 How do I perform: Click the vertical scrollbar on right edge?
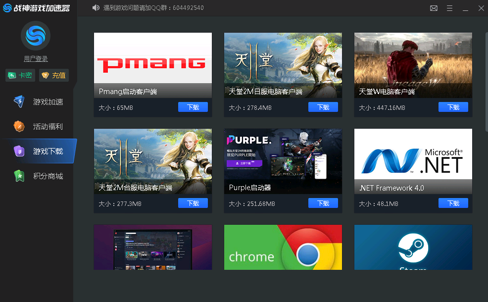pyautogui.click(x=487, y=82)
